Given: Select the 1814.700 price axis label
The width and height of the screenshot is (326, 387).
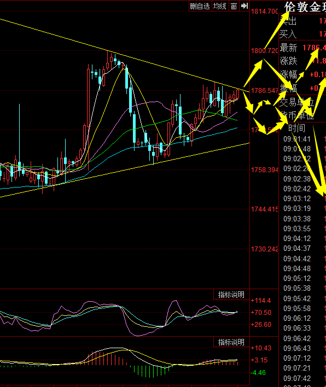Looking at the screenshot, I should point(264,11).
